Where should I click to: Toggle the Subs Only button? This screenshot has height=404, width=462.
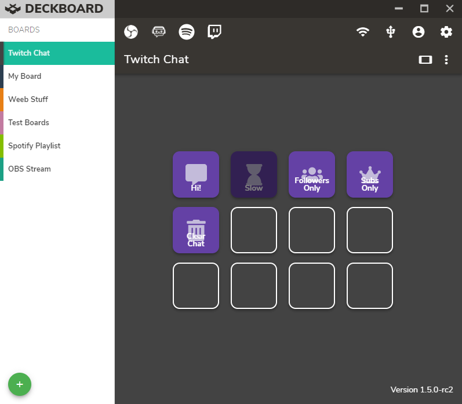tap(370, 174)
